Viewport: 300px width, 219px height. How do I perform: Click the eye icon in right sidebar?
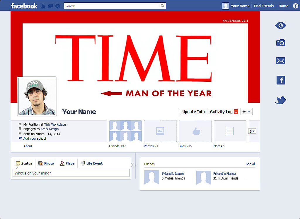click(280, 26)
